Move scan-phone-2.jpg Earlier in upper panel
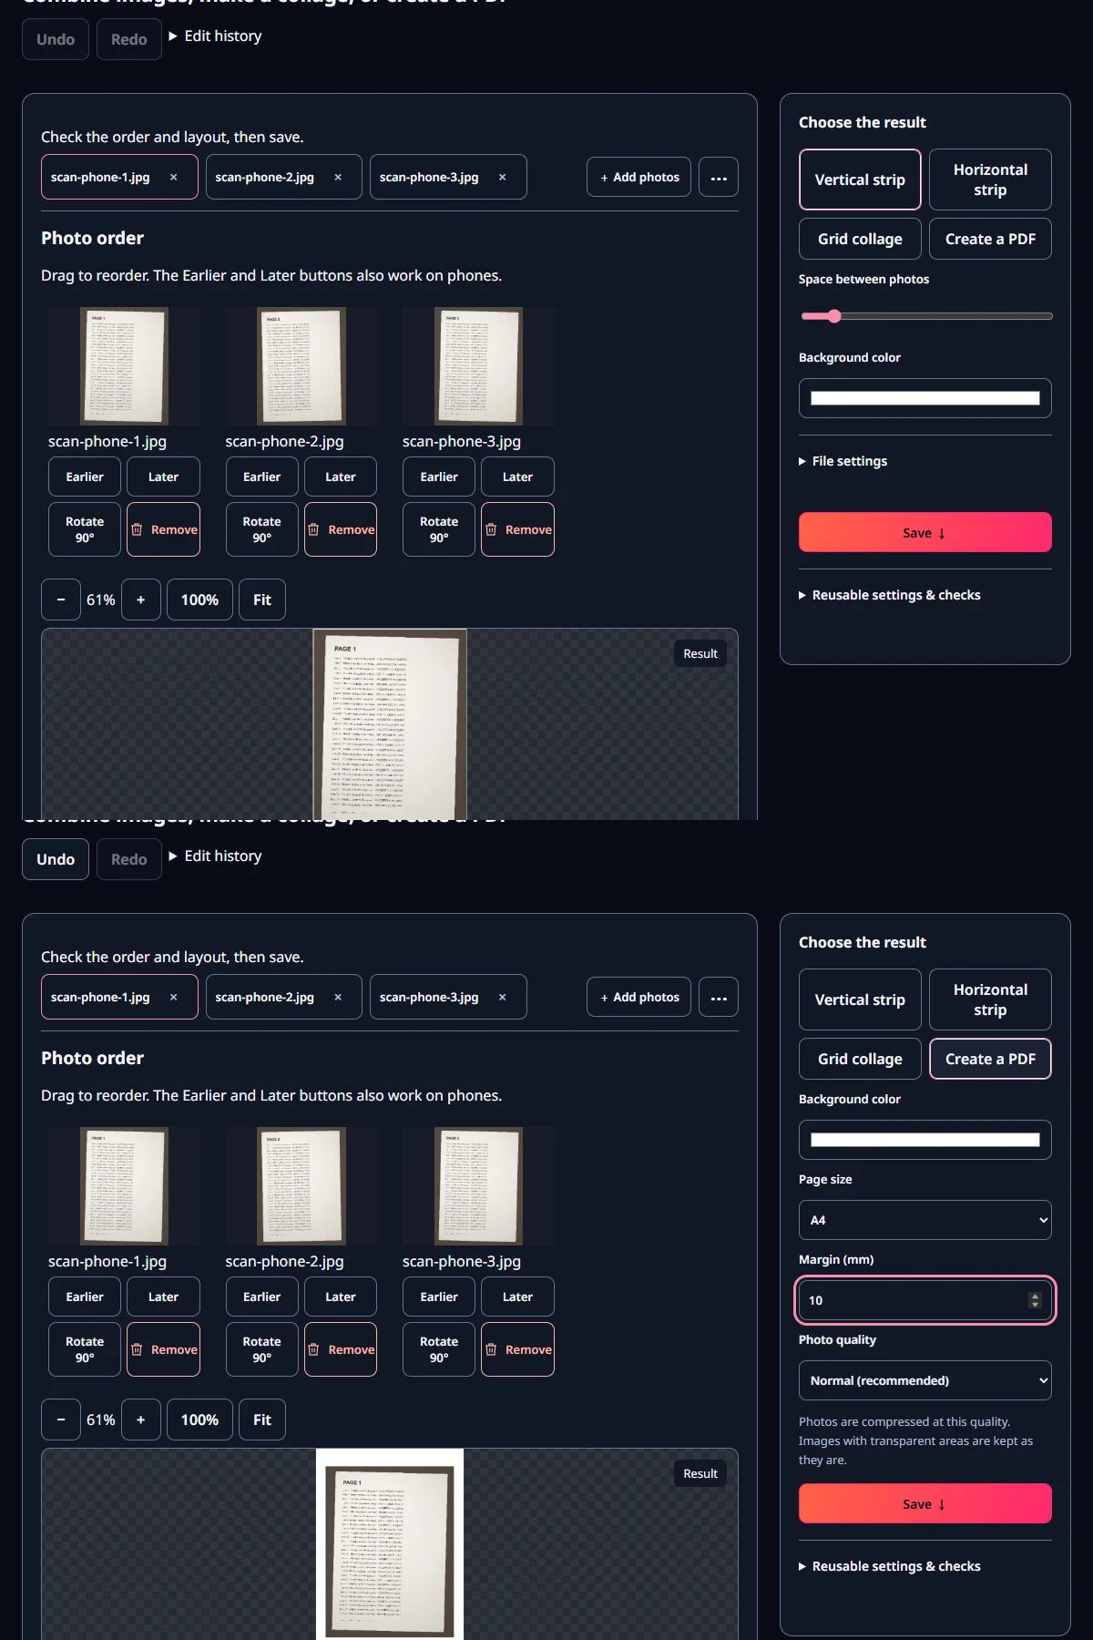The width and height of the screenshot is (1093, 1640). 262,477
